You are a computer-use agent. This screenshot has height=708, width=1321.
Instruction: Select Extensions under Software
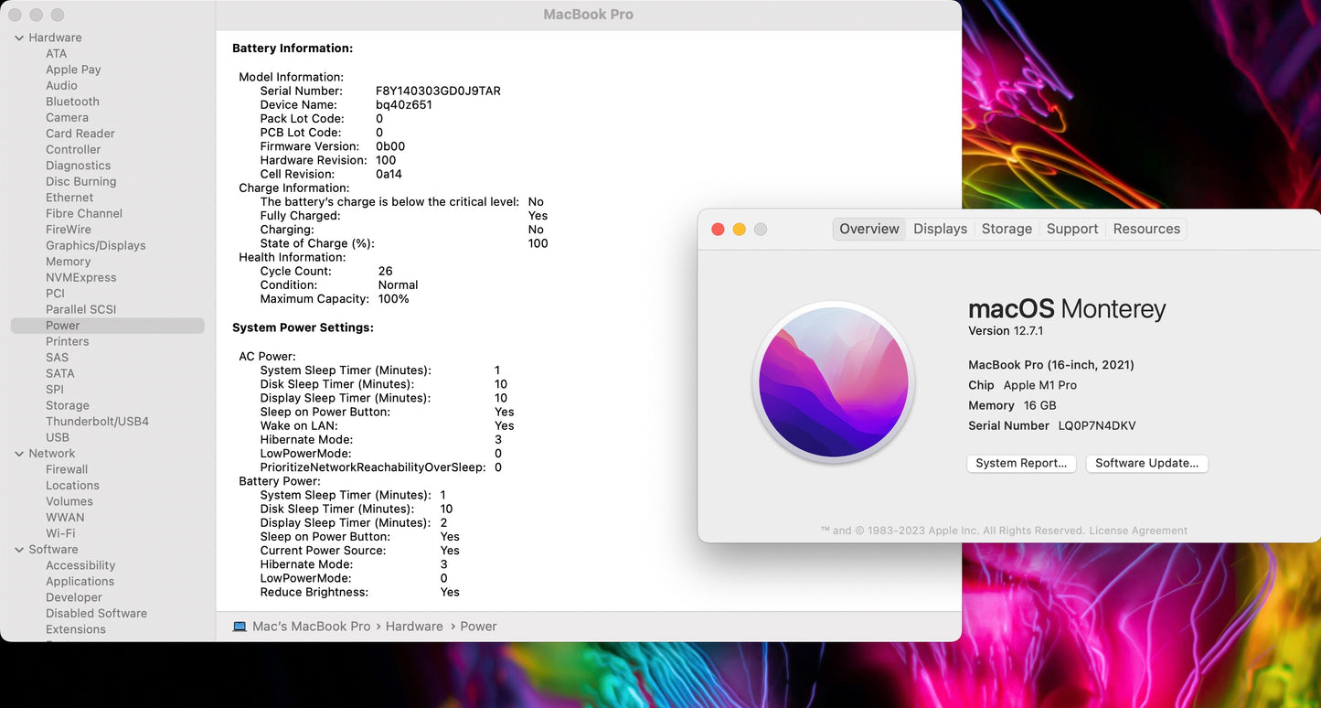click(x=76, y=629)
